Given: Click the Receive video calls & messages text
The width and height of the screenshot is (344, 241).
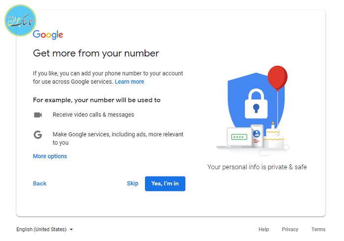Looking at the screenshot, I should (x=93, y=115).
